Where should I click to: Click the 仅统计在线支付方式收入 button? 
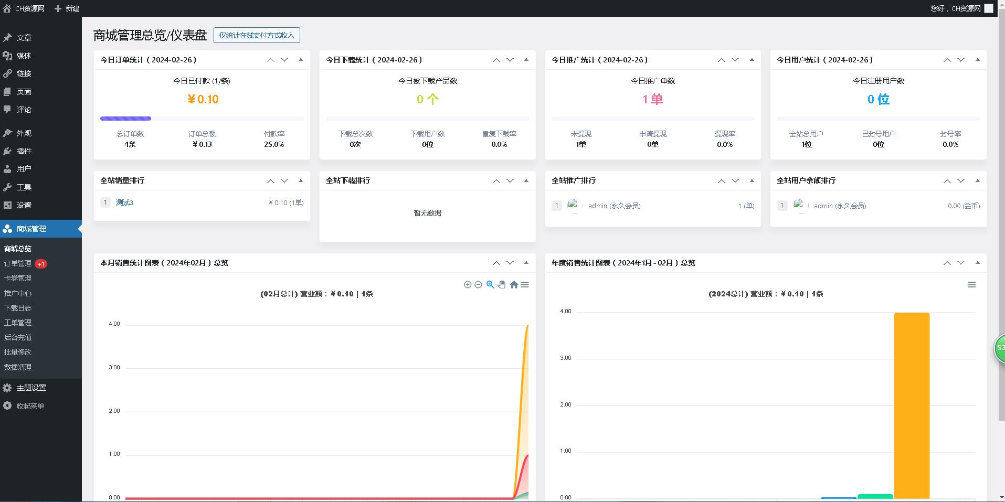click(x=257, y=35)
